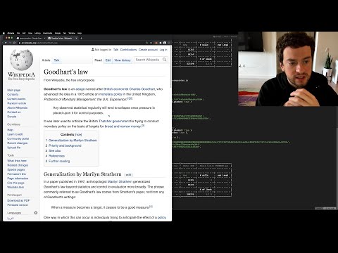The height and width of the screenshot is (253, 338).
Task: Select the Read view tab
Action: click(x=99, y=60)
